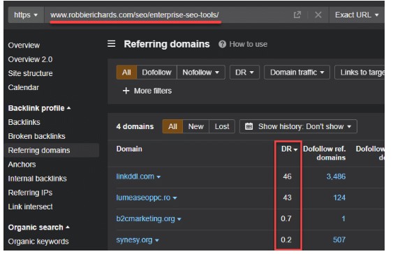The image size is (393, 254).
Task: Select the Dofollow filter
Action: tap(156, 73)
